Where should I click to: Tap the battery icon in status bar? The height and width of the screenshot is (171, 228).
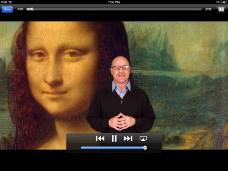click(x=225, y=2)
